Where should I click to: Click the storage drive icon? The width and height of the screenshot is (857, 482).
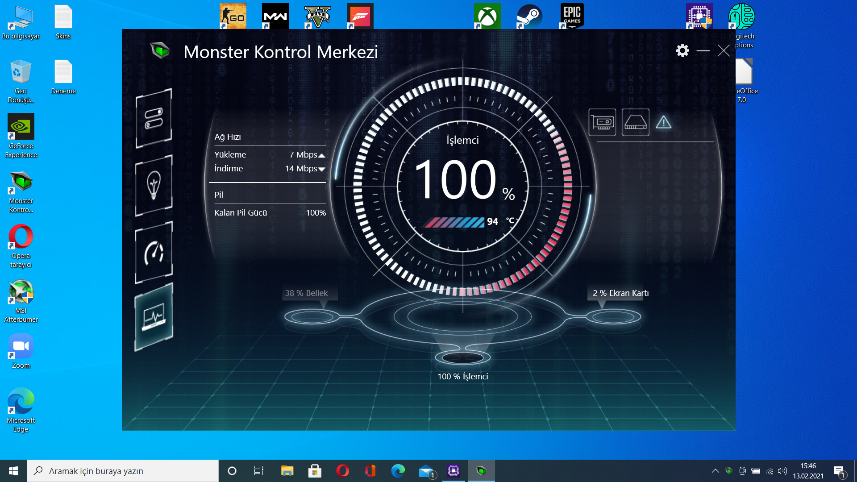pos(636,122)
